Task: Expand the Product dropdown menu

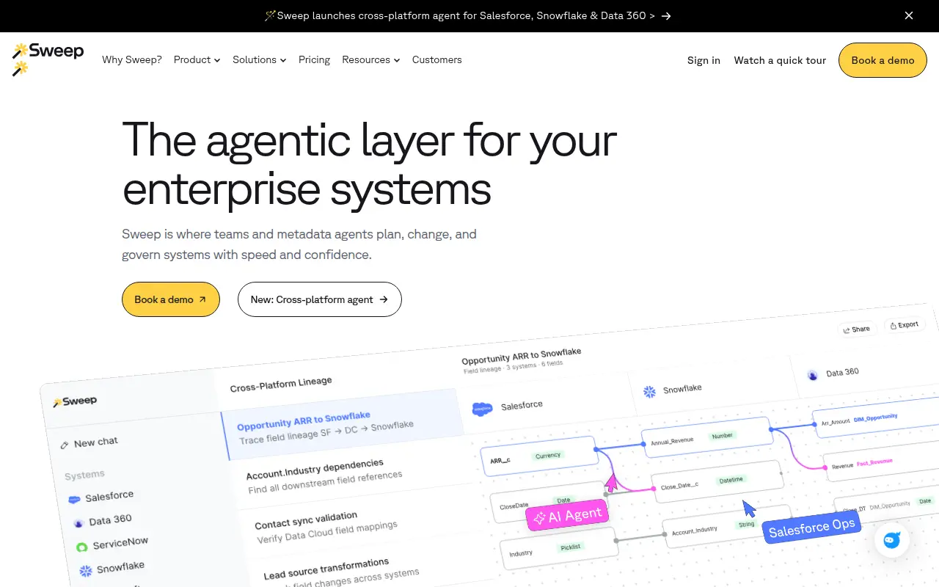Action: coord(197,59)
